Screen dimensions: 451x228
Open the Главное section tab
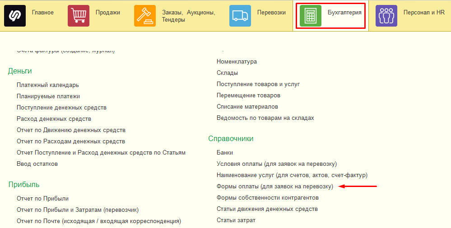tap(42, 13)
